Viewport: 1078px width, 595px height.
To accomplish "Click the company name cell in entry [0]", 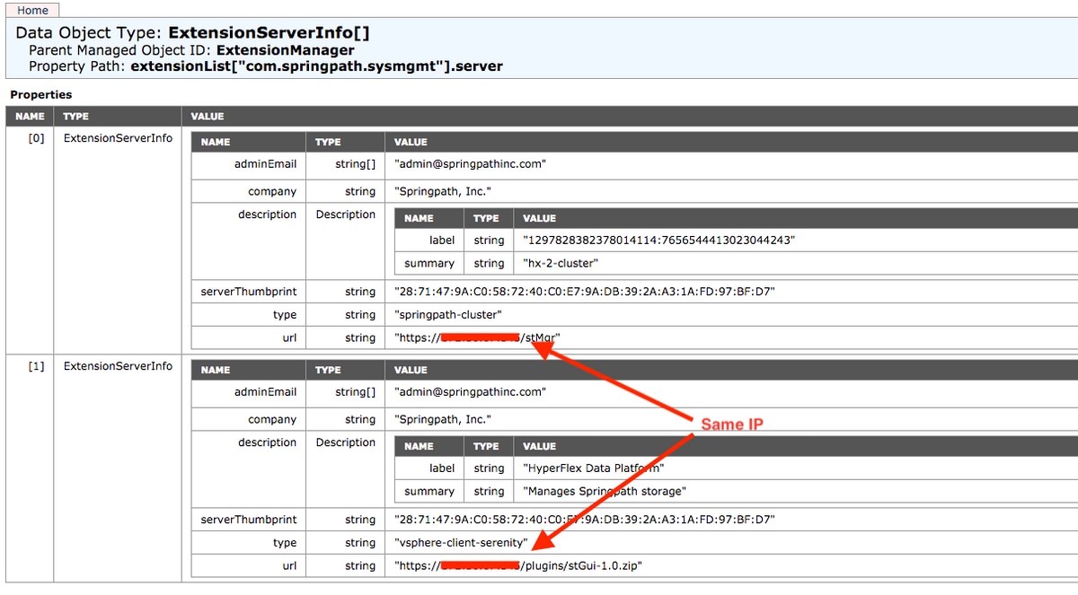I will point(272,191).
